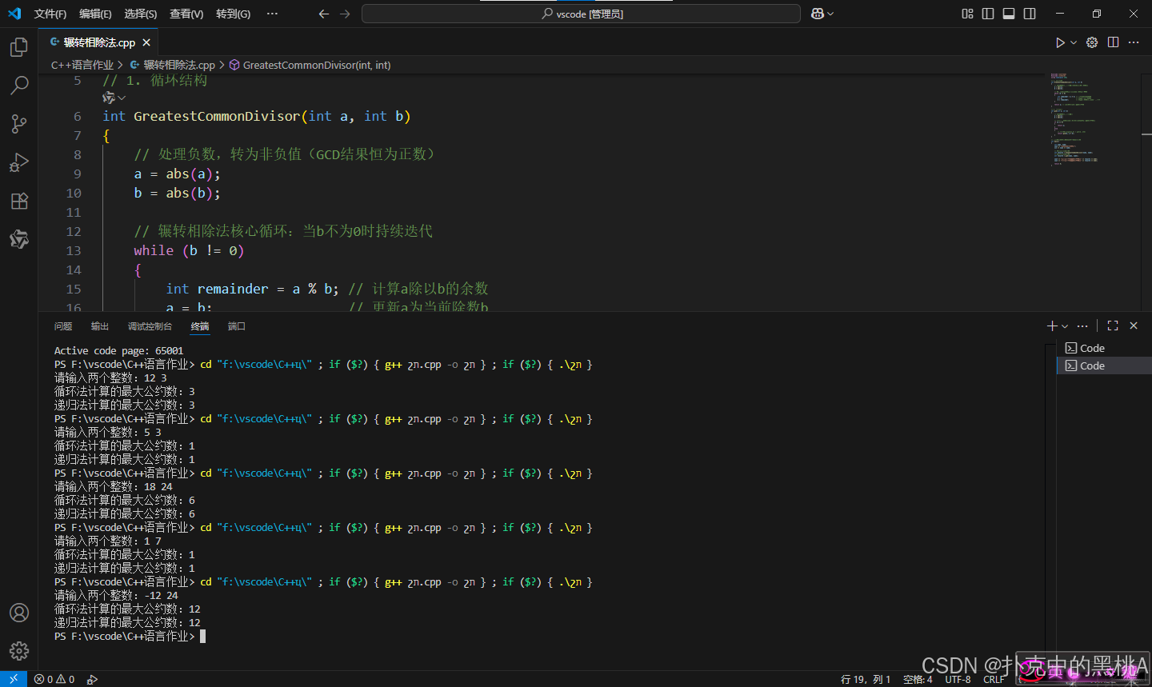
Task: Click the vscode command center search box
Action: tap(581, 14)
